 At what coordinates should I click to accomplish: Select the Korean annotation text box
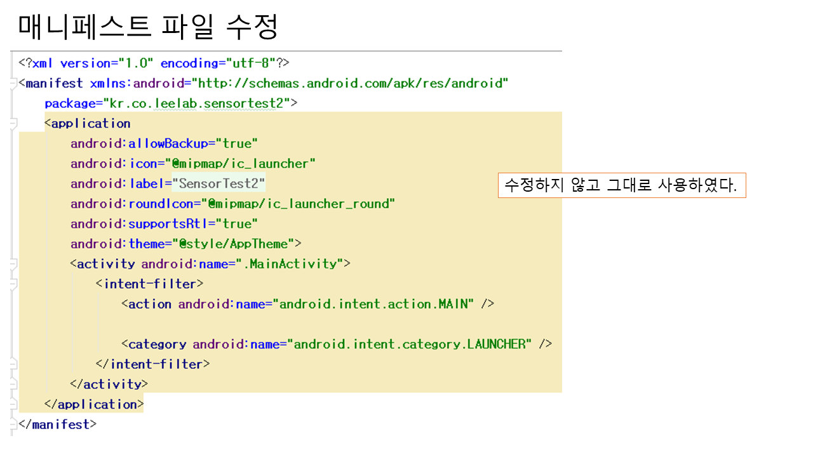click(x=621, y=185)
